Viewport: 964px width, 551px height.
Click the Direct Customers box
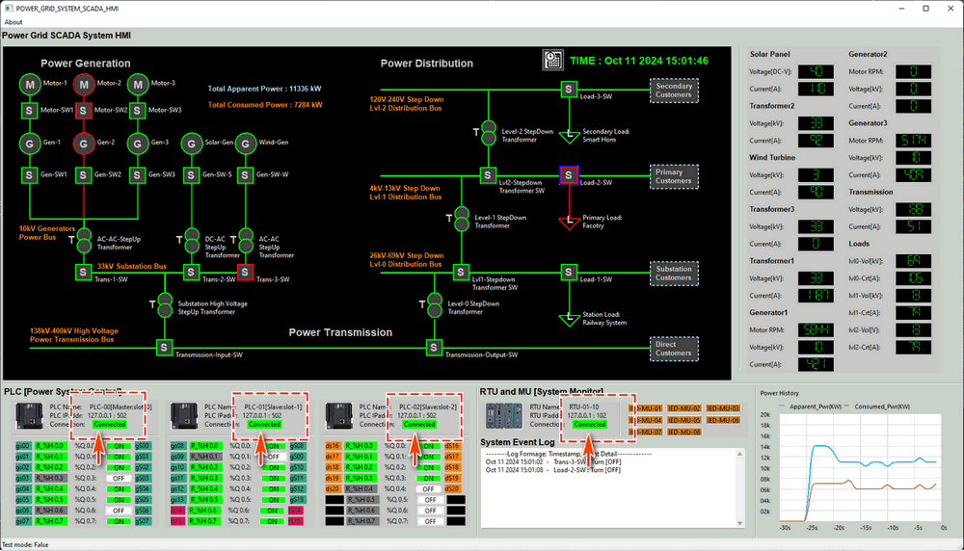coord(674,349)
